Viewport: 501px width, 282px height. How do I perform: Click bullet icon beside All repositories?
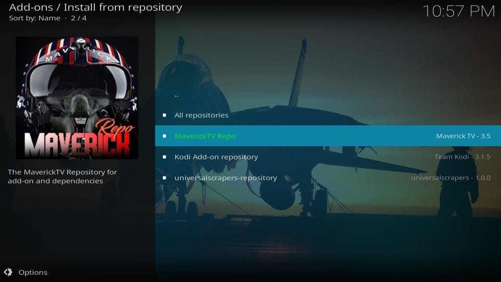164,115
